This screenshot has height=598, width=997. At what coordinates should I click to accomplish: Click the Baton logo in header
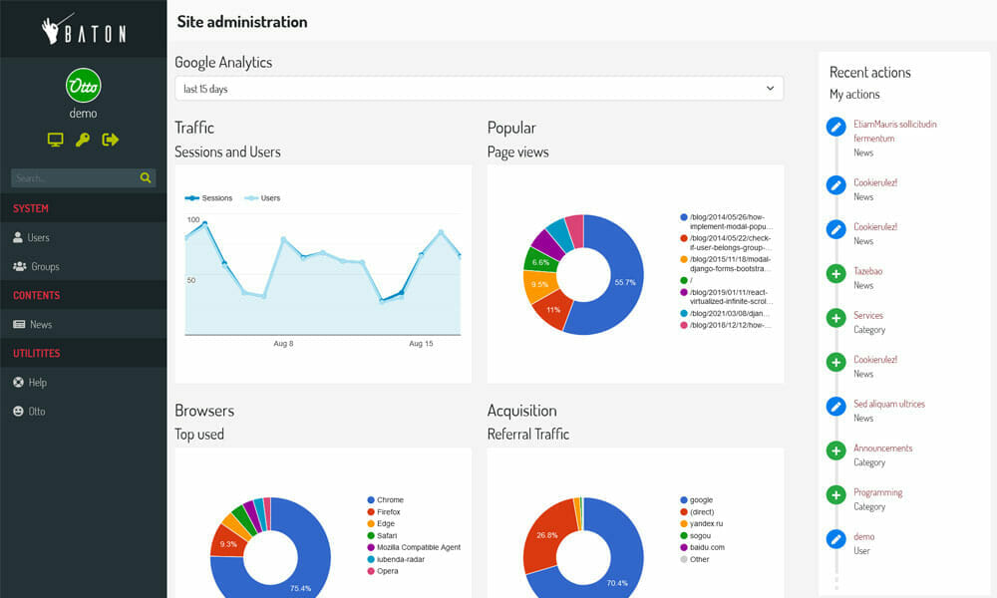pos(84,30)
